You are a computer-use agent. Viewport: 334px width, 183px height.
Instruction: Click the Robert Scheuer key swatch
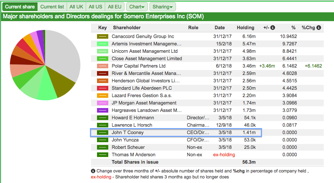(103, 147)
